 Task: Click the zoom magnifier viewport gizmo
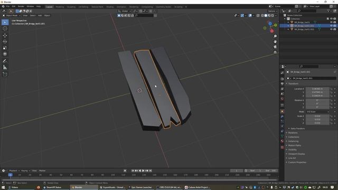point(275,36)
